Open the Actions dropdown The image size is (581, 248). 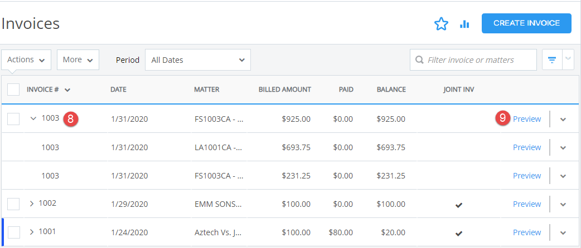pos(26,59)
